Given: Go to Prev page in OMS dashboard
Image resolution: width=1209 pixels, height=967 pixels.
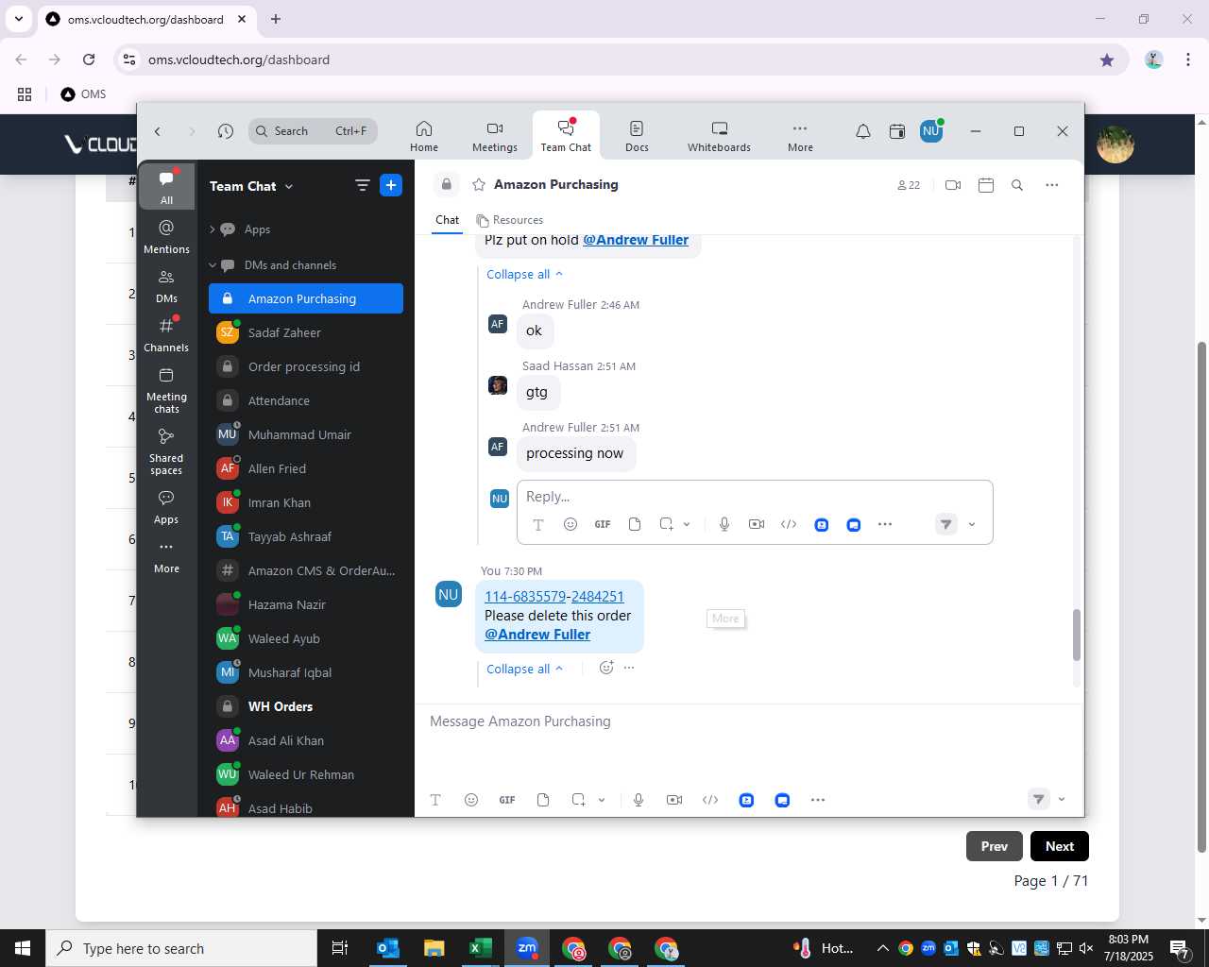Looking at the screenshot, I should click(995, 846).
